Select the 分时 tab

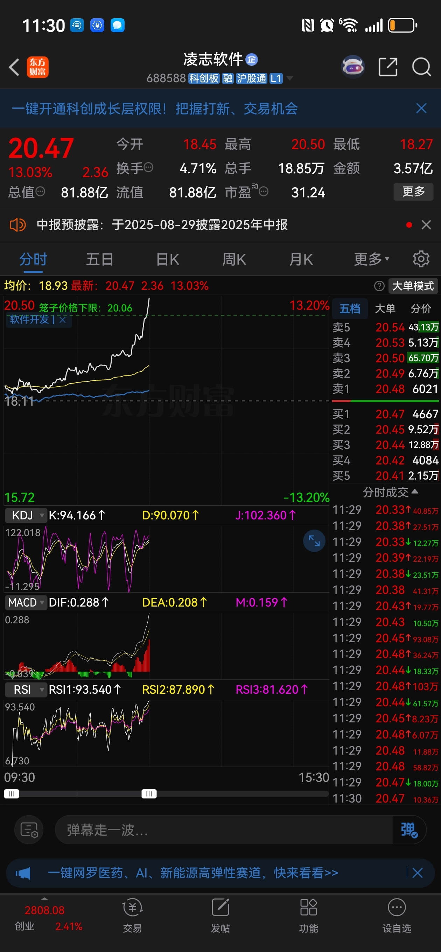pyautogui.click(x=33, y=259)
